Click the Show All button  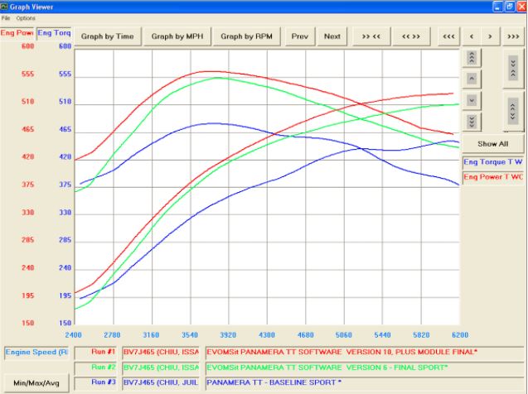tap(492, 143)
